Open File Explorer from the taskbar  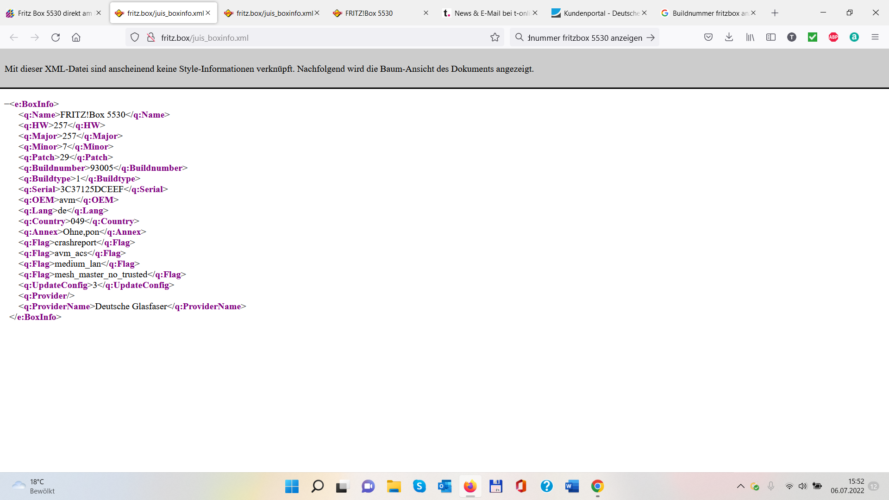pos(394,487)
